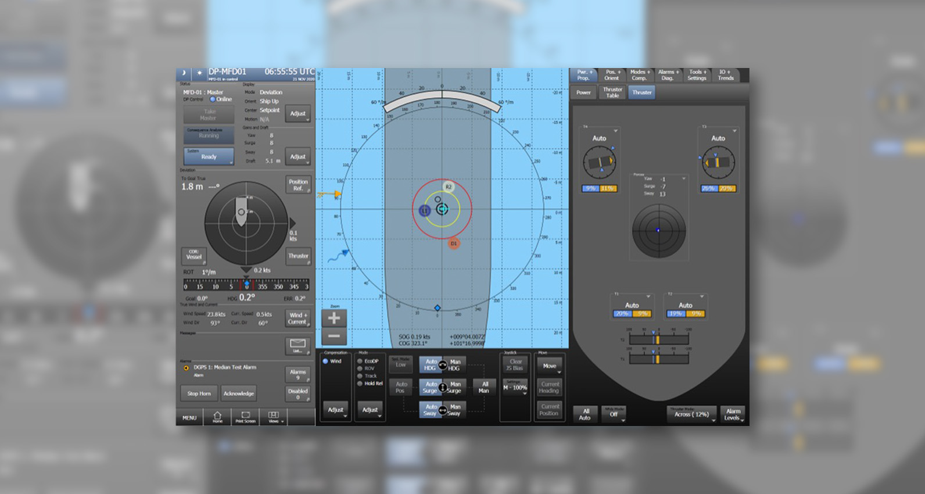Select Hold Rel mode option
925x494 pixels.
360,384
